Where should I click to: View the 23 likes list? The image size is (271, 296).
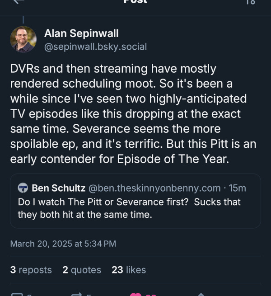click(129, 270)
